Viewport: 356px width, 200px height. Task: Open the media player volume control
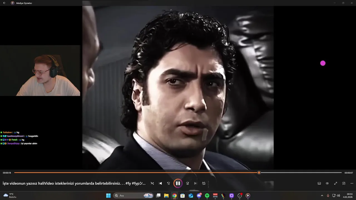click(327, 183)
